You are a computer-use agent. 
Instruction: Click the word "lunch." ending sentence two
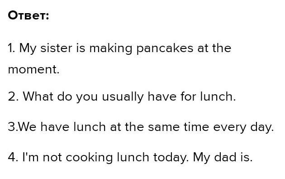click(218, 97)
